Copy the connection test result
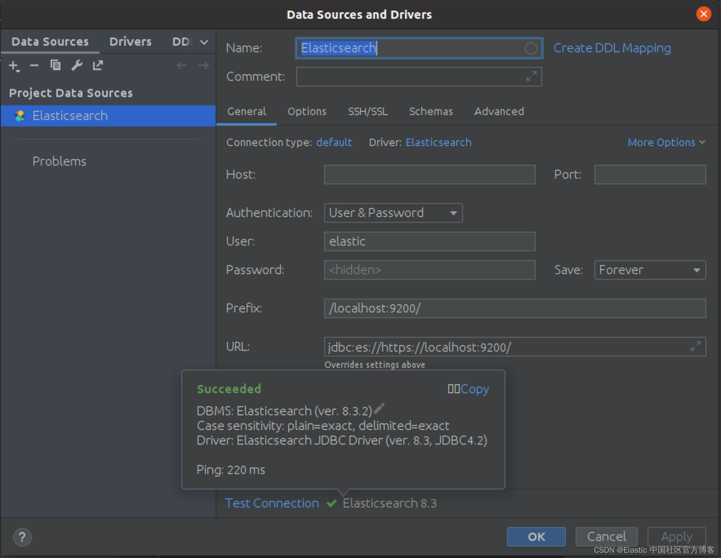The height and width of the screenshot is (558, 721). pyautogui.click(x=474, y=389)
